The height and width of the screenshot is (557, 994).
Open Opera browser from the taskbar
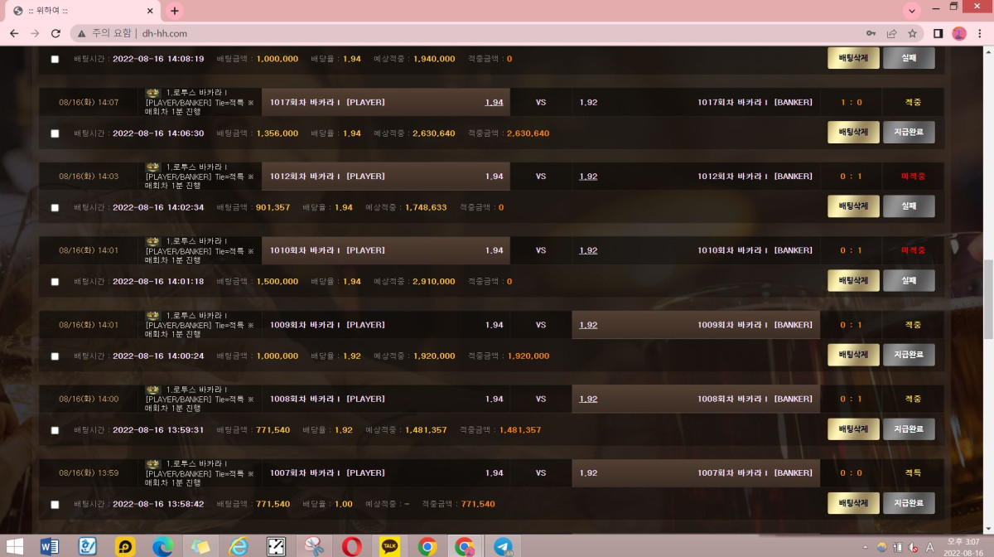352,546
